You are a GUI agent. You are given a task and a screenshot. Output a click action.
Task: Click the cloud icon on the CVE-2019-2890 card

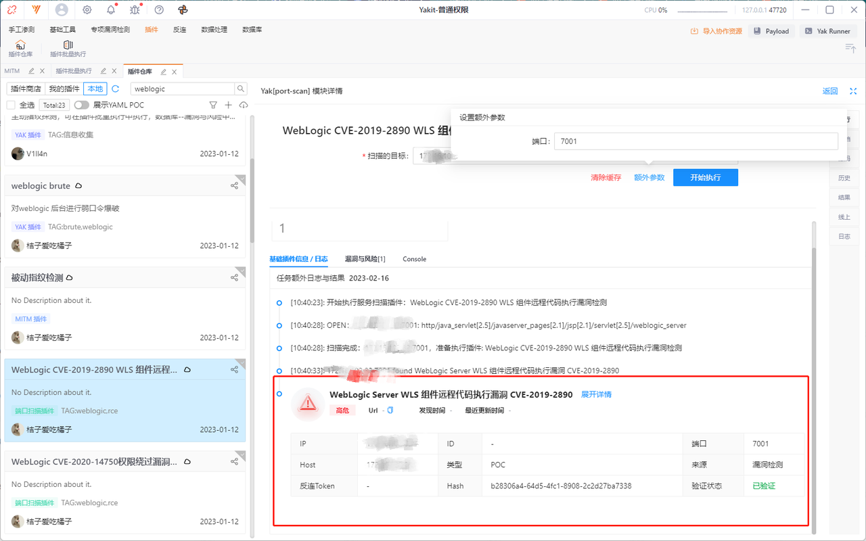pos(187,370)
